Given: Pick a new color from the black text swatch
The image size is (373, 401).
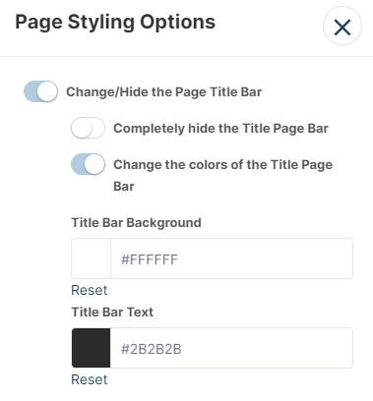Looking at the screenshot, I should coord(92,348).
